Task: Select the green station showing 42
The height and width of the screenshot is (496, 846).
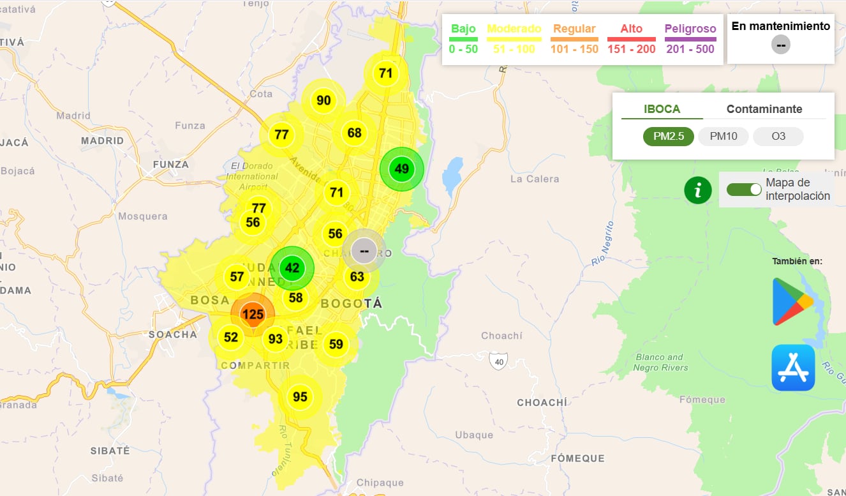Action: pos(293,268)
